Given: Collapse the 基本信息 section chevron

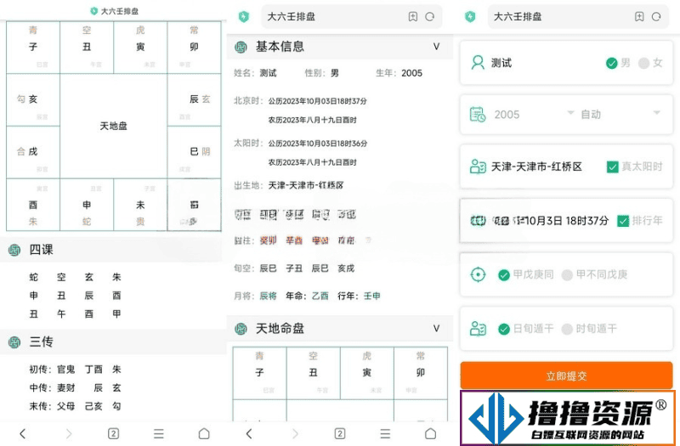Looking at the screenshot, I should [436, 47].
